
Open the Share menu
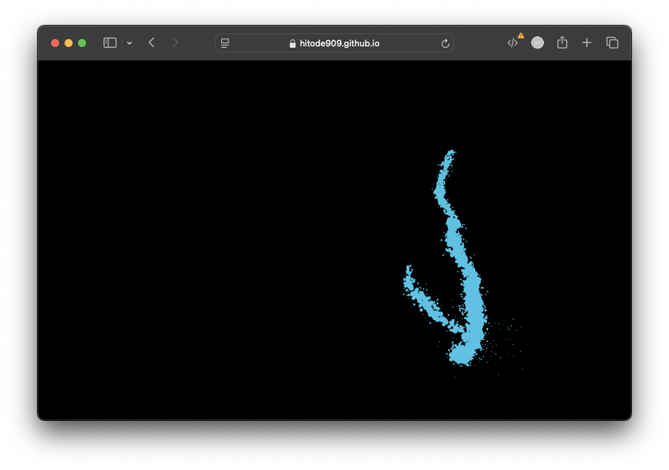(x=562, y=42)
